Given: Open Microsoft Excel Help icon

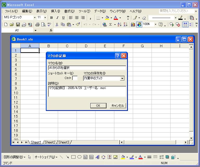Looking at the screenshot, I should [161, 25].
